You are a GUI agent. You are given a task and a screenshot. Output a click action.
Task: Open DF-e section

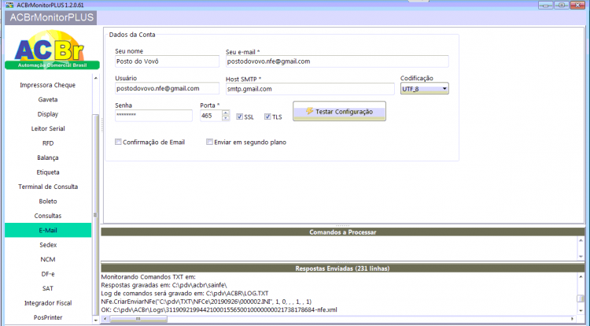[x=48, y=274]
